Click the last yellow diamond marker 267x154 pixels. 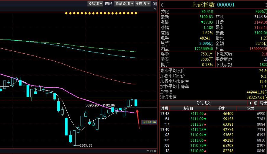click(136, 13)
